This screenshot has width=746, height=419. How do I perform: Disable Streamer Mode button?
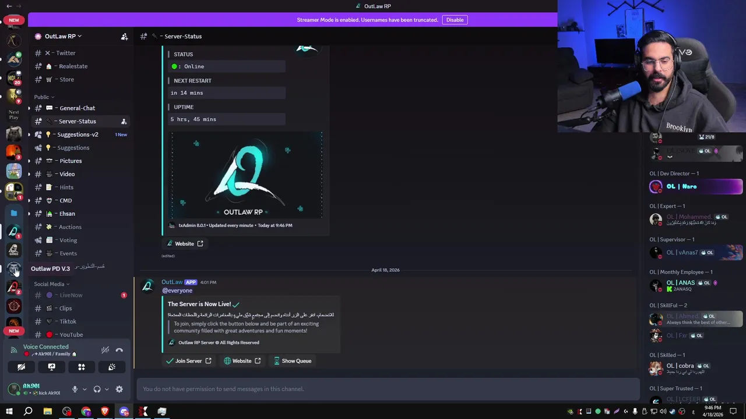click(x=455, y=20)
